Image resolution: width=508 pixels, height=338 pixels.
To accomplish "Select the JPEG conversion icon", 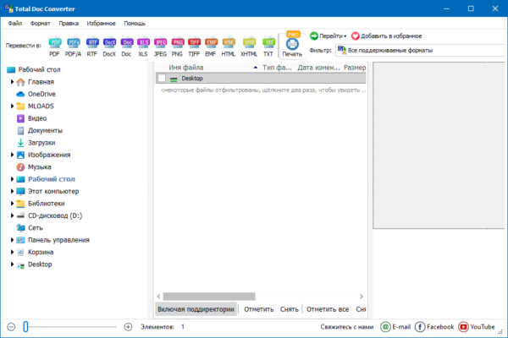I will (160, 42).
